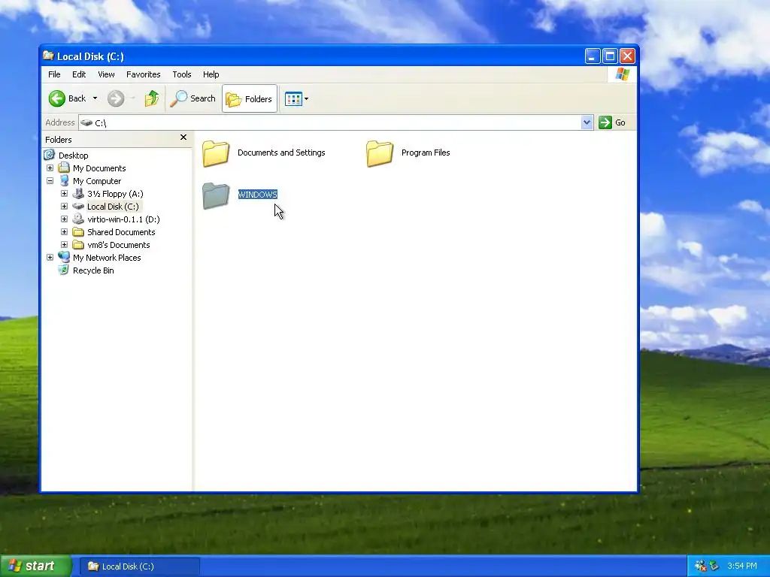770x577 pixels.
Task: Maximize the Local Disk (C:) window
Action: pos(610,56)
